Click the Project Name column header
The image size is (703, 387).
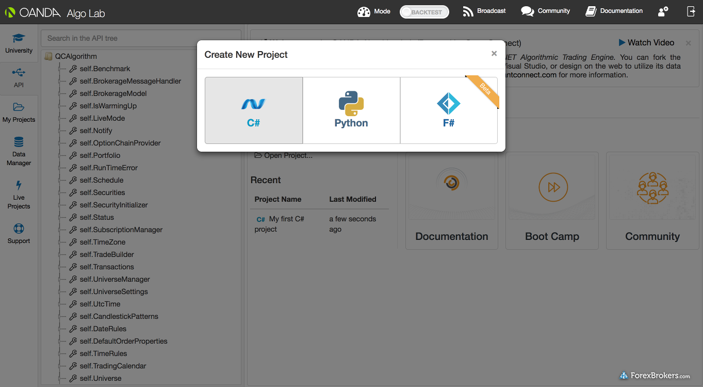[x=277, y=199]
